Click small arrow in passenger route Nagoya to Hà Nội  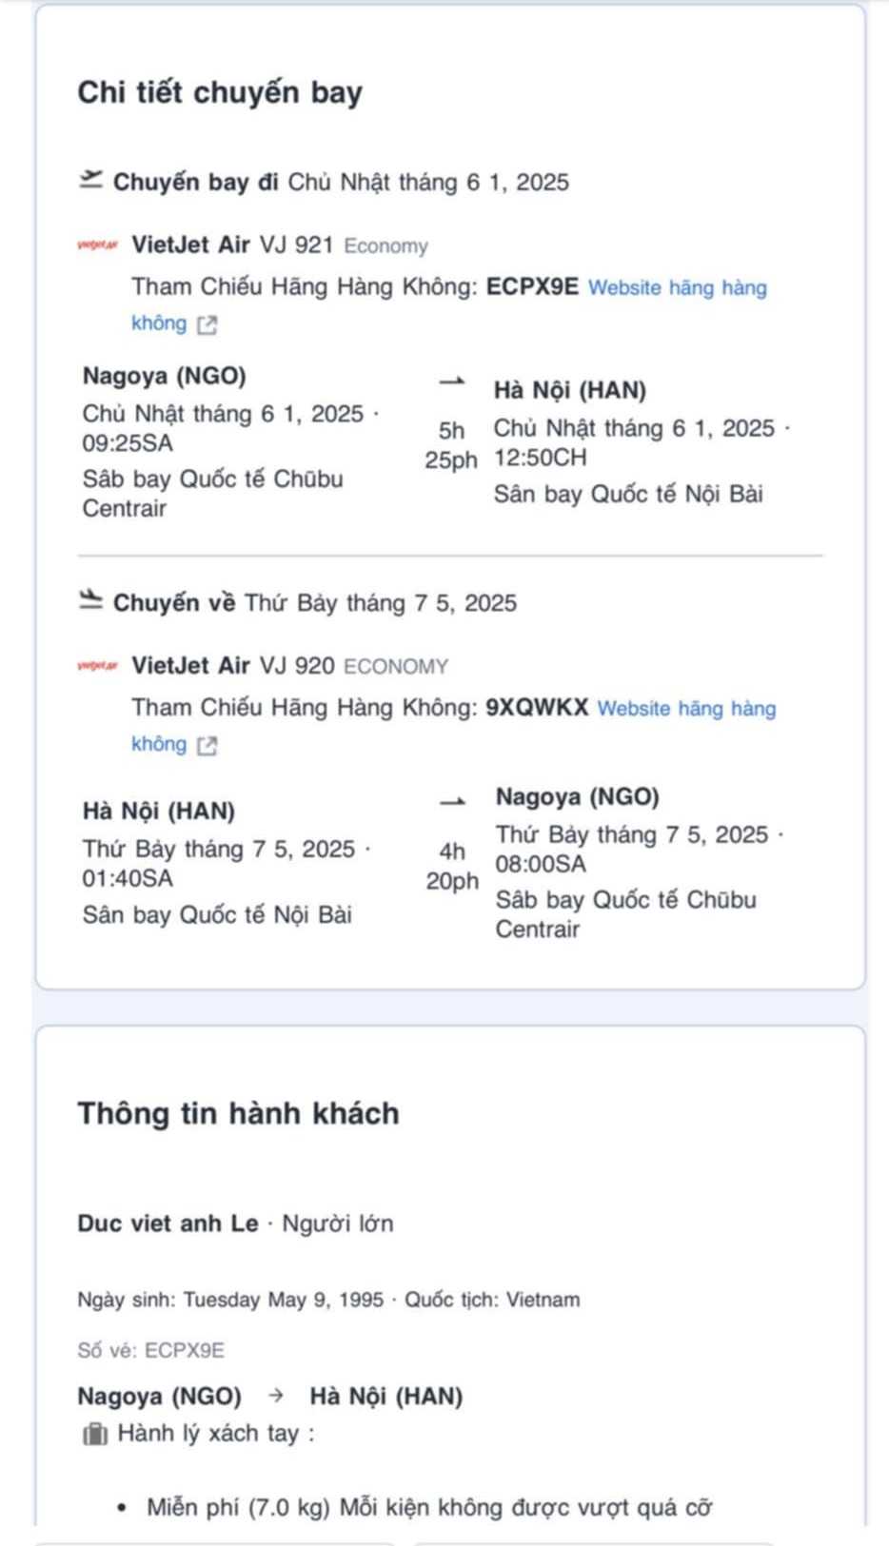[x=276, y=1396]
